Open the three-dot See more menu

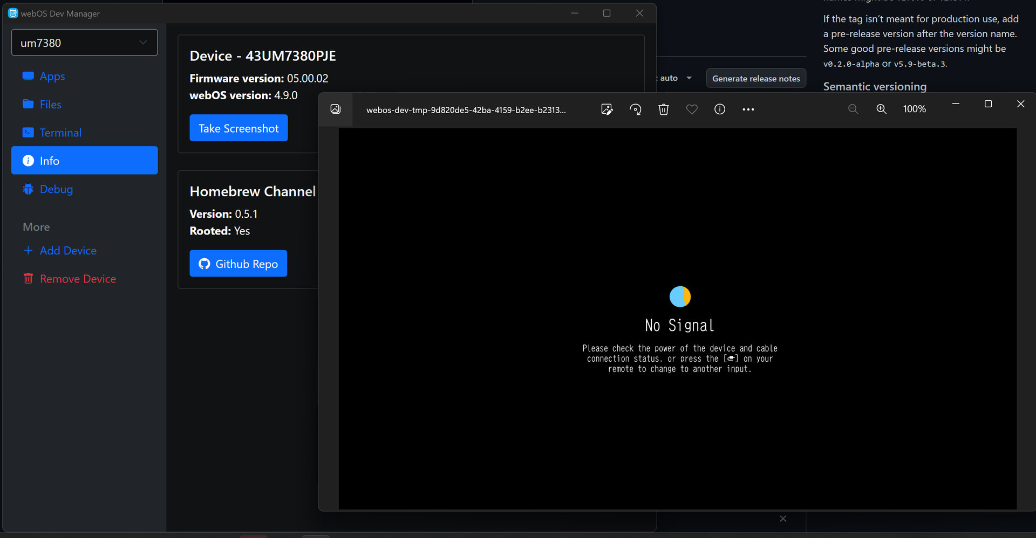pos(748,109)
